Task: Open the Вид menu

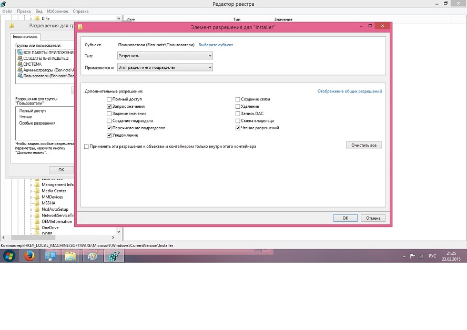Action: click(39, 12)
